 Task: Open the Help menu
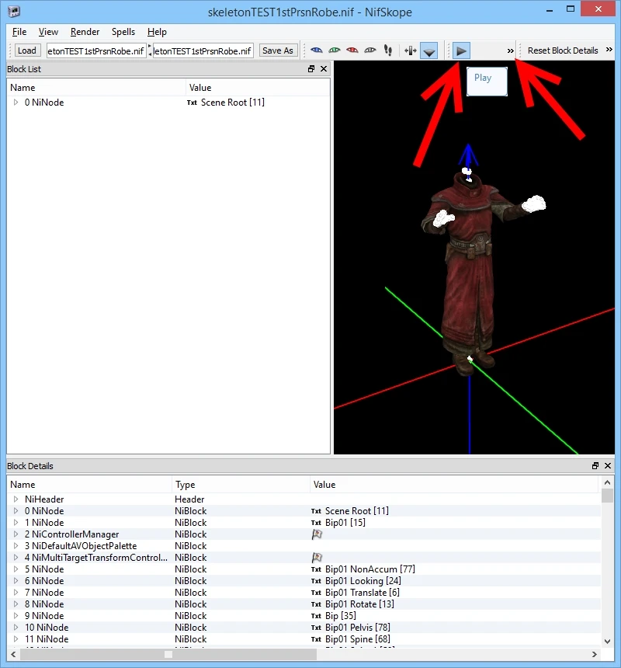[x=157, y=32]
